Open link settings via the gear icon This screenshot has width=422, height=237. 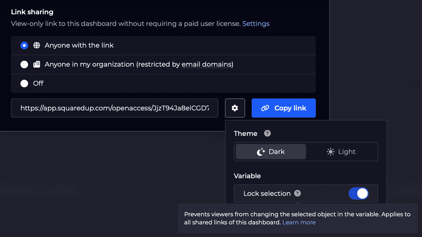pyautogui.click(x=235, y=108)
